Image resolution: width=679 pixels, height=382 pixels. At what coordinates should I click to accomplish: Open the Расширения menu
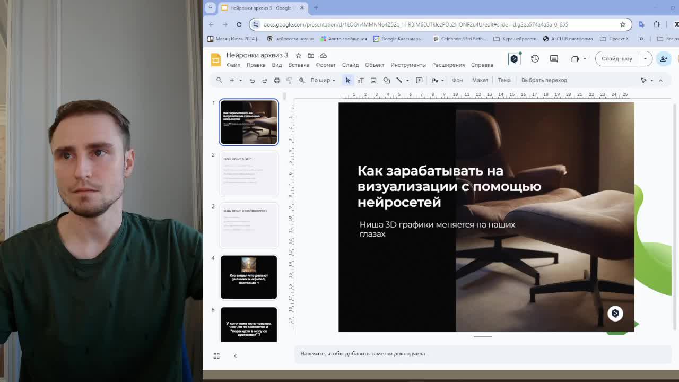(448, 65)
